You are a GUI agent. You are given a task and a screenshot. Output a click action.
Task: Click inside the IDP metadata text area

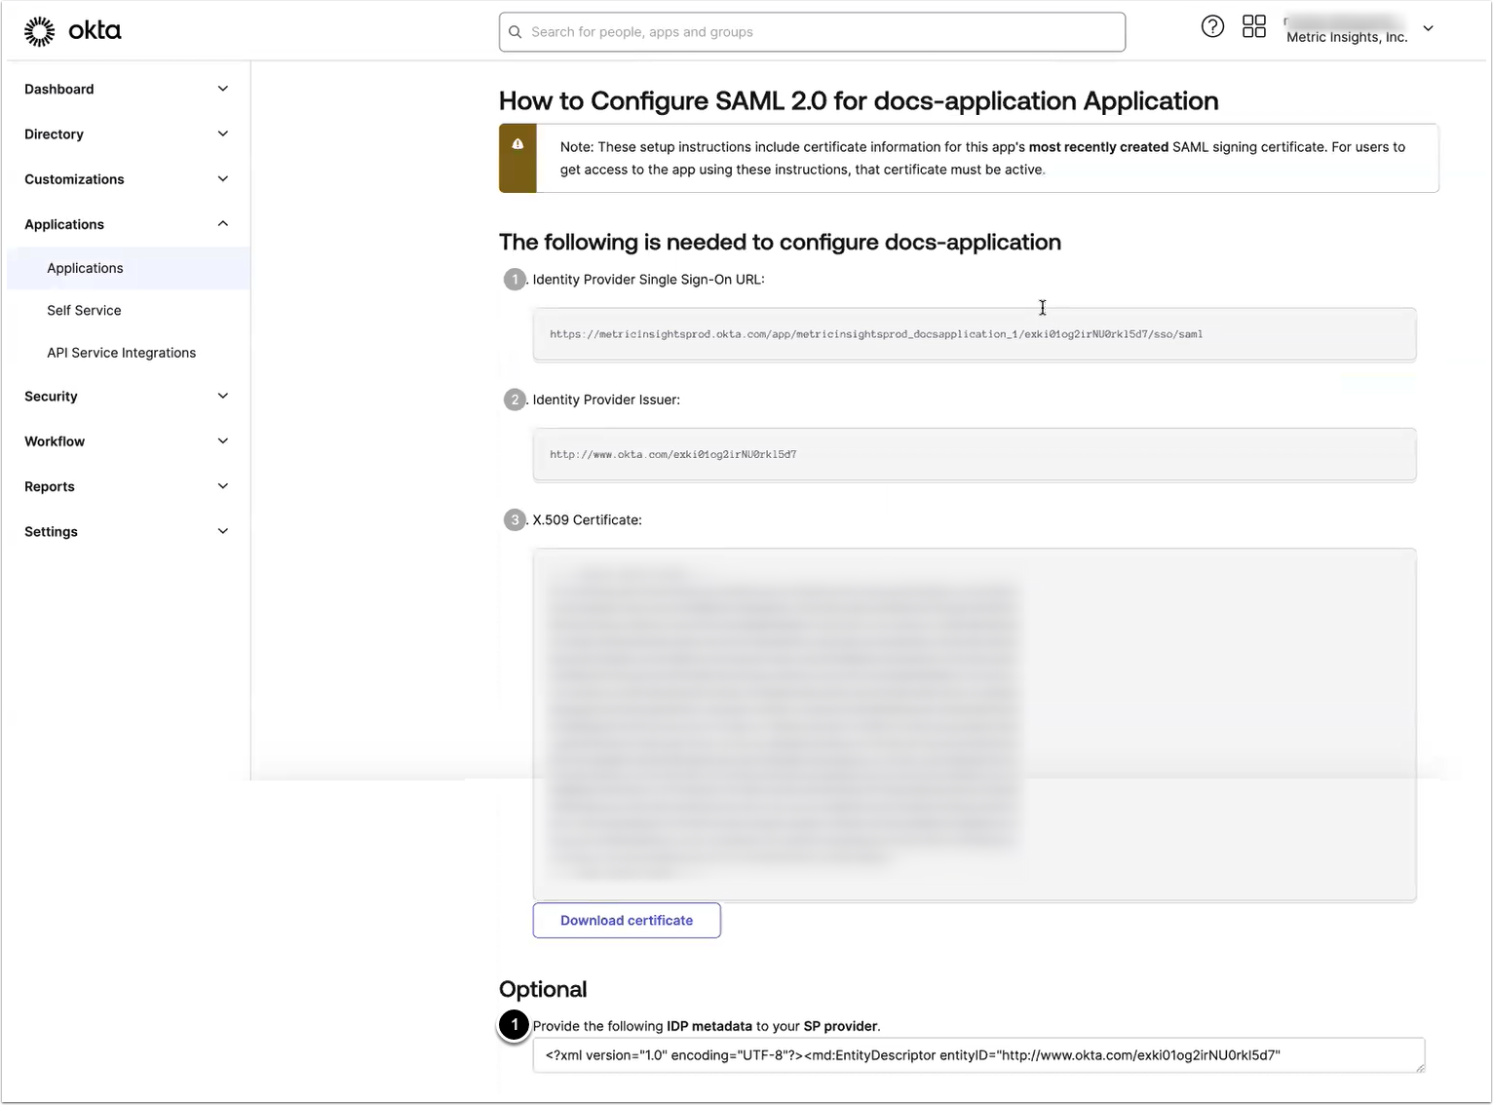coord(977,1055)
